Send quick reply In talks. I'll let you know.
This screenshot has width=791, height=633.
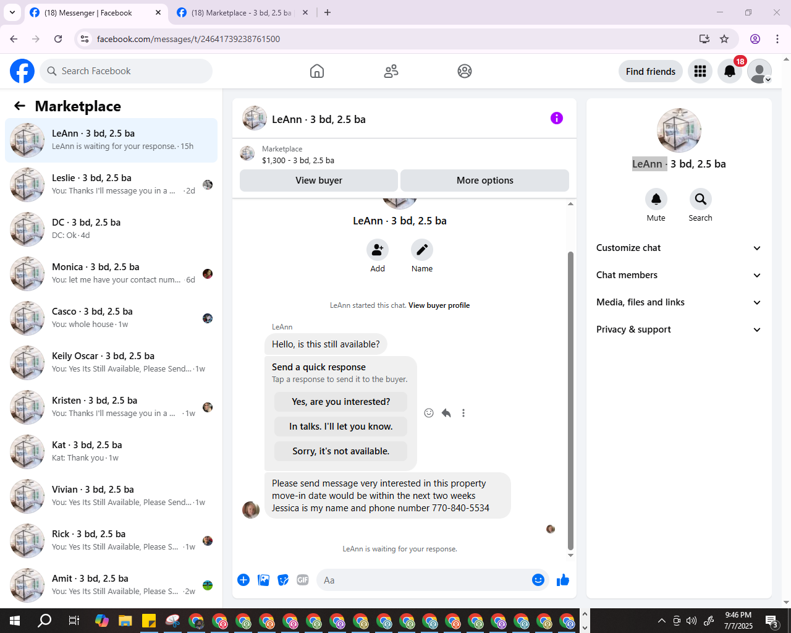click(341, 427)
